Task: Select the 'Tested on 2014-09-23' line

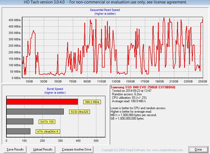Action: point(132,91)
